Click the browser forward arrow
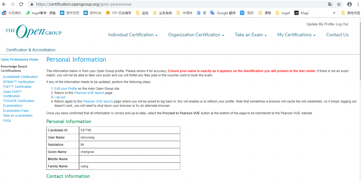Screen dimensions: 361x181 click(13, 4)
